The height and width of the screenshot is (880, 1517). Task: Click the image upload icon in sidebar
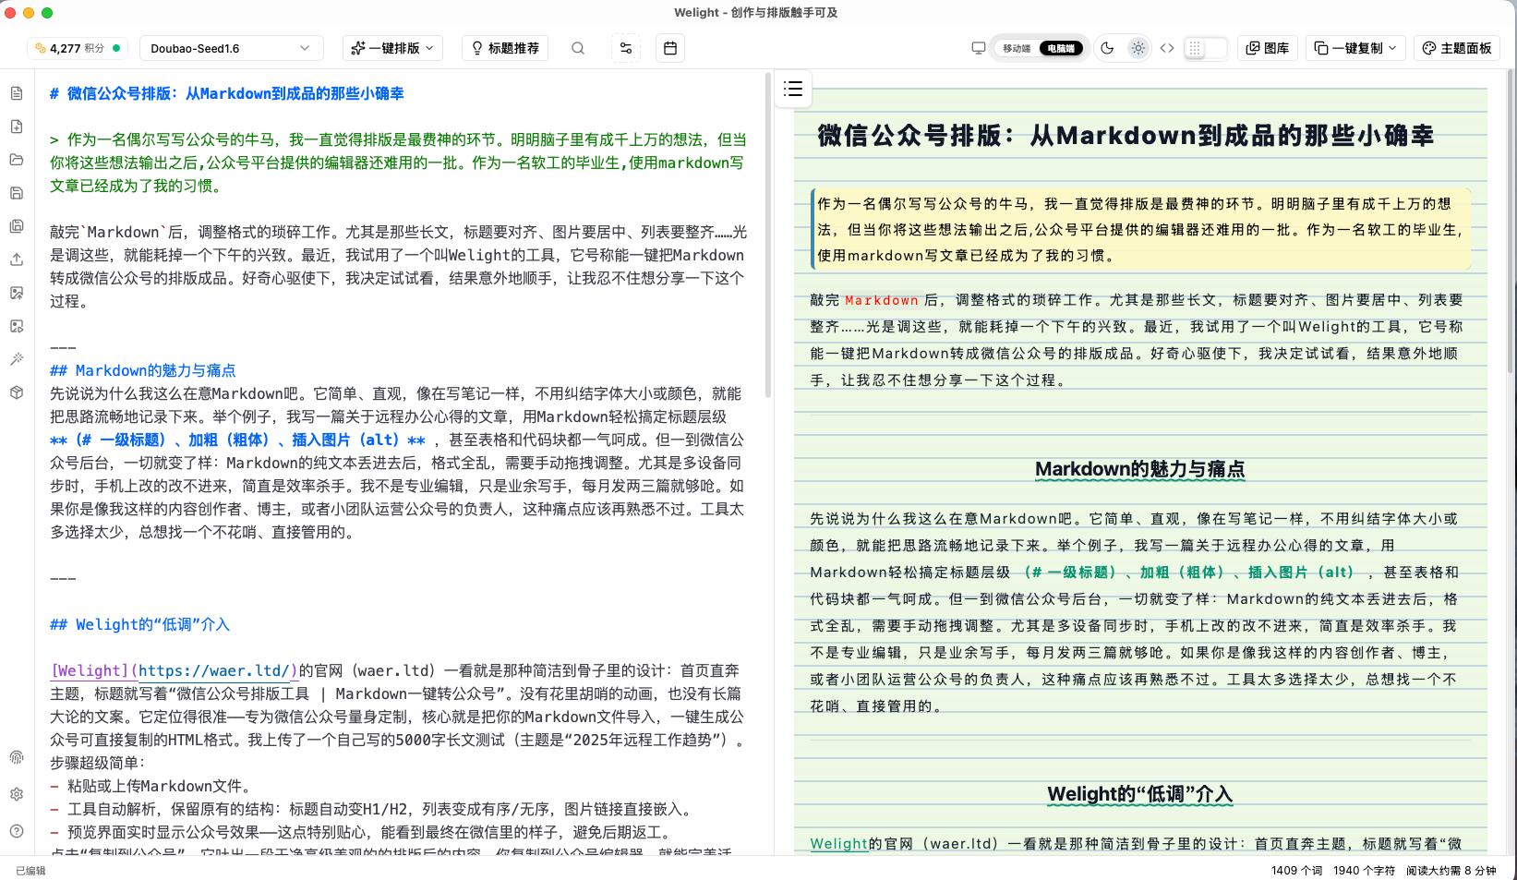click(17, 293)
